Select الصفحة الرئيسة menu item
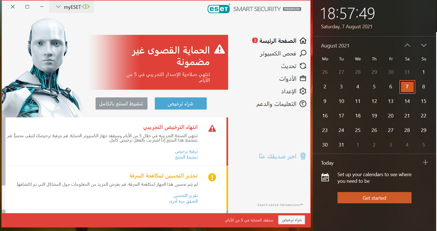This screenshot has width=437, height=231. pos(278,41)
